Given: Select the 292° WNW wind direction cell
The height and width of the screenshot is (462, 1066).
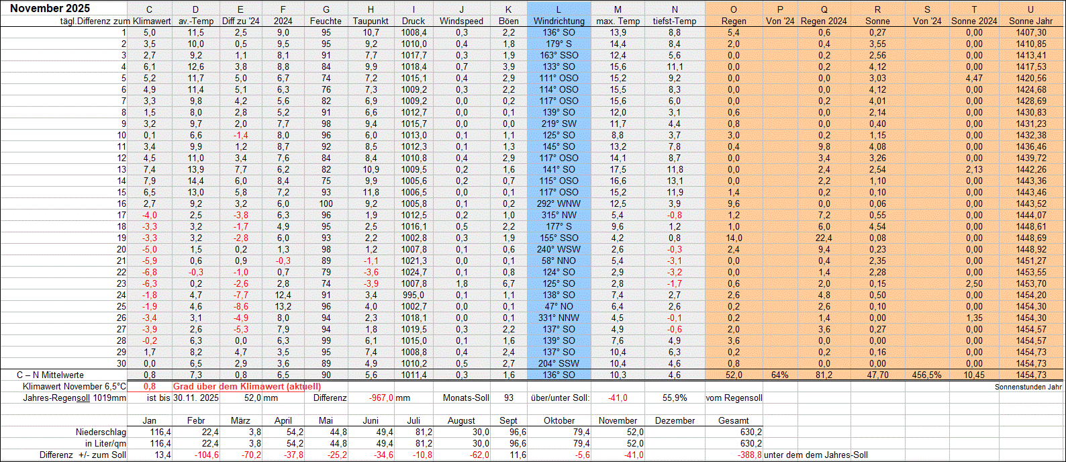Looking at the screenshot, I should [x=559, y=203].
